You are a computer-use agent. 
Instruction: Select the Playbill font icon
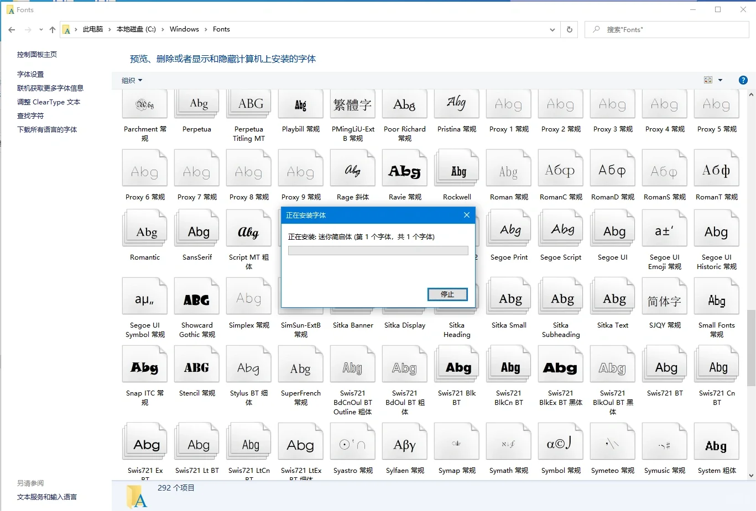(300, 104)
